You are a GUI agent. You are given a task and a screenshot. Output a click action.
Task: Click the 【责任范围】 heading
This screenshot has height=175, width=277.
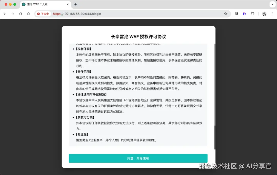(83, 72)
